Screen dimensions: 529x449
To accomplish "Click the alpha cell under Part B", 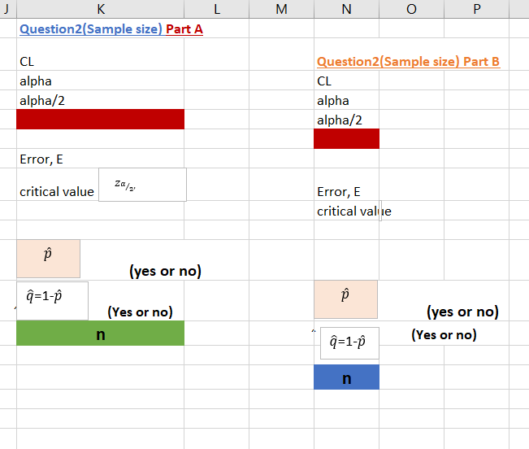I will point(346,100).
